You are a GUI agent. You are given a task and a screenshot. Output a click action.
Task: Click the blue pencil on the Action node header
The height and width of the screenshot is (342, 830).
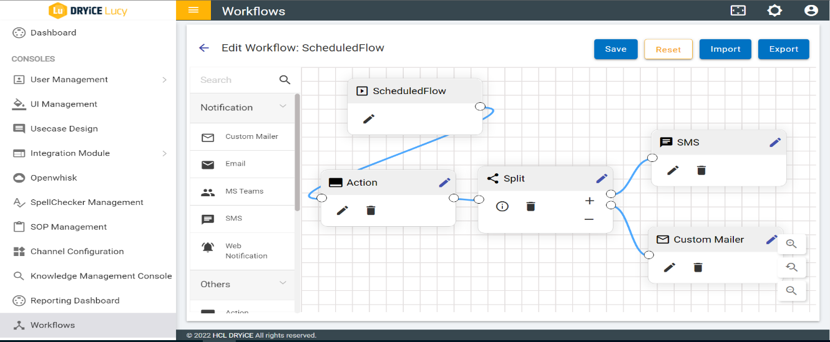pos(445,183)
